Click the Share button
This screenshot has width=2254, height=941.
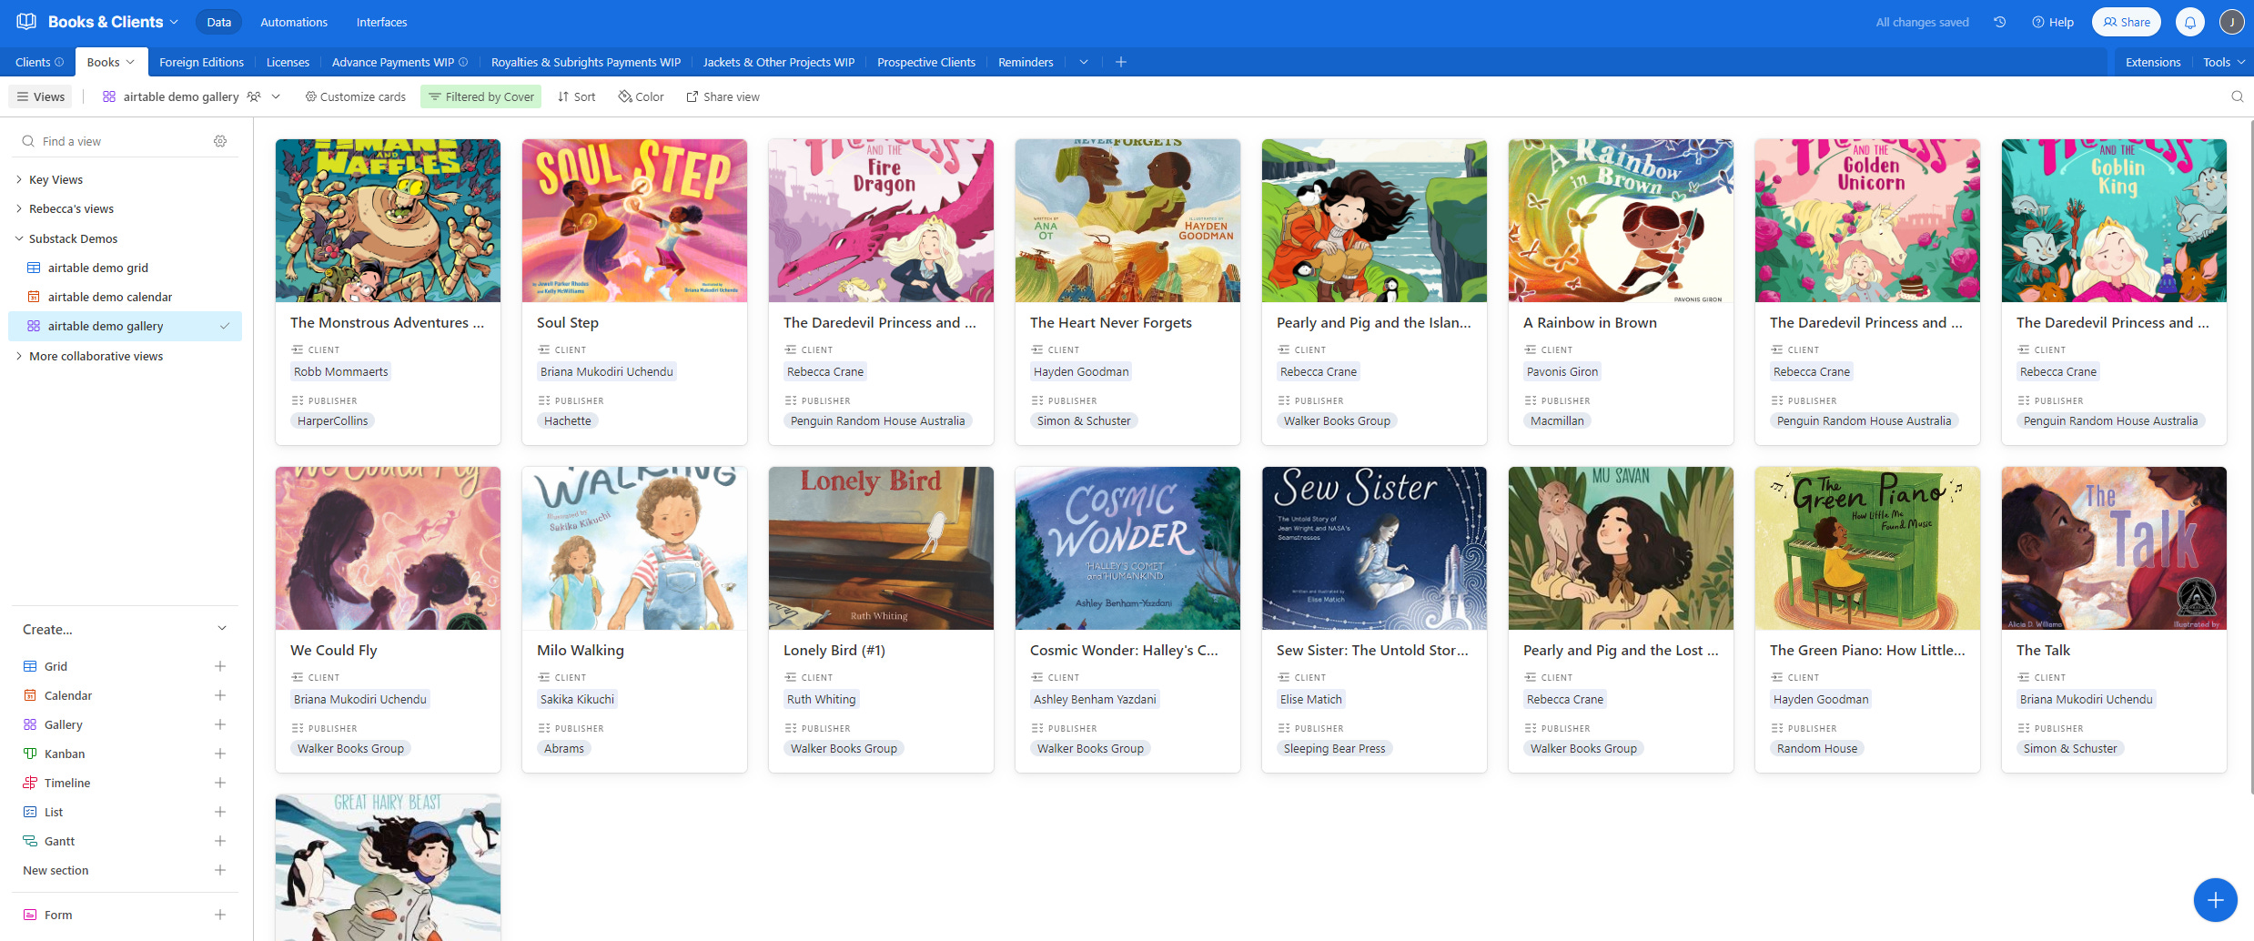2126,22
